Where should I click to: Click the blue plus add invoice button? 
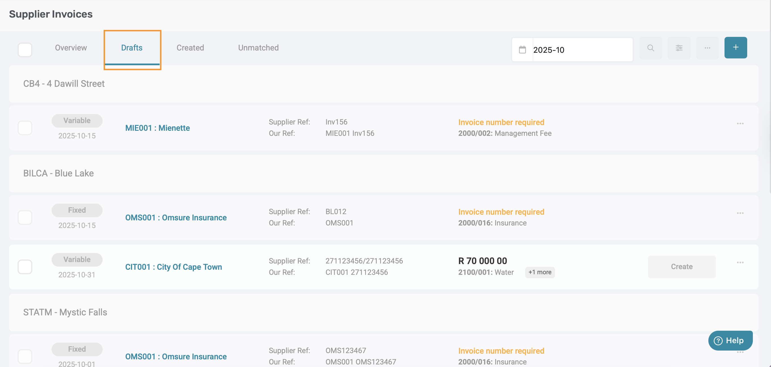pos(735,48)
